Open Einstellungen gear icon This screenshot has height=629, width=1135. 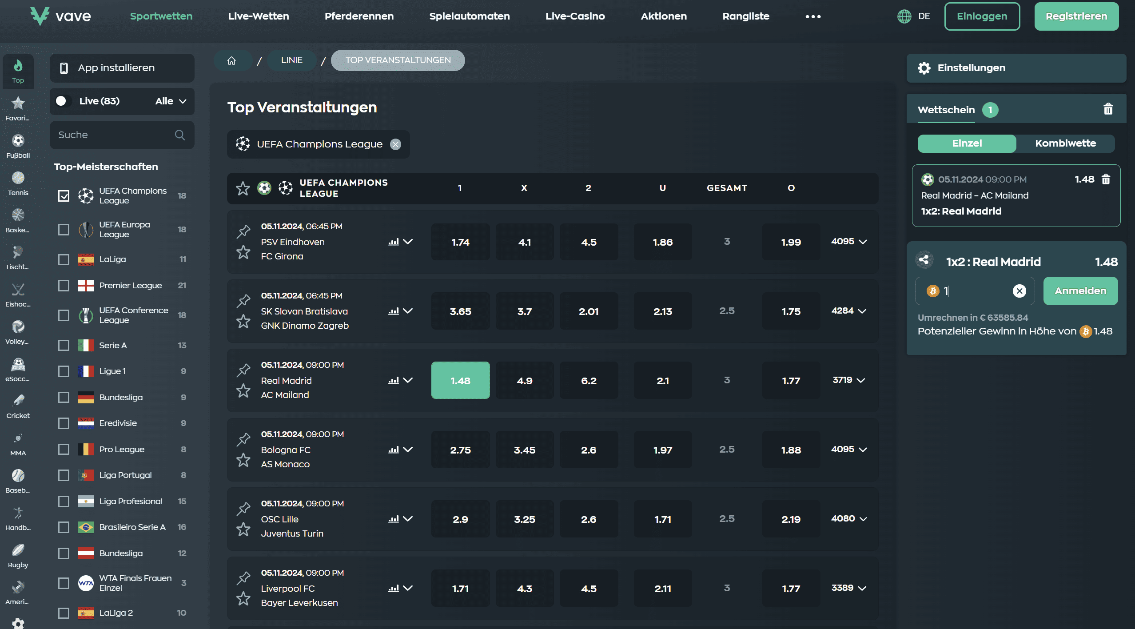[924, 68]
